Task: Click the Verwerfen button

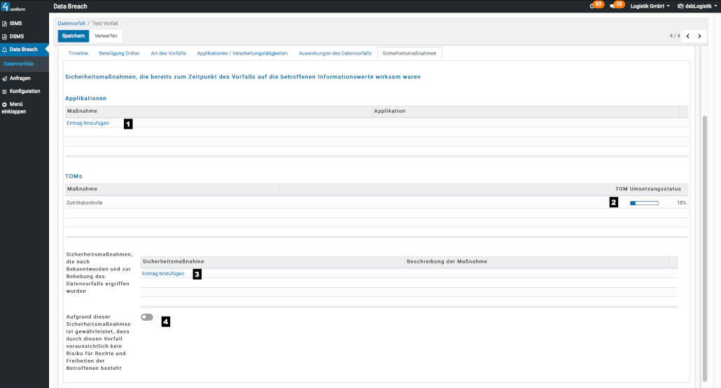Action: coord(106,36)
